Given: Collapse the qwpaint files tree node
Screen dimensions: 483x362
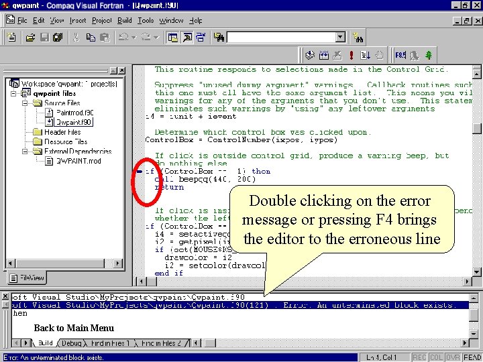Looking at the screenshot, I should coord(13,93).
